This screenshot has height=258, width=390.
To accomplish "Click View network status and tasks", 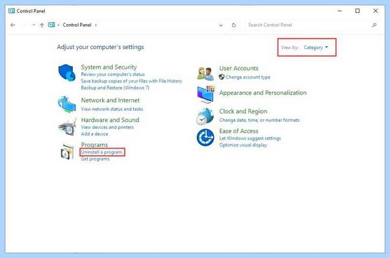I will click(x=112, y=109).
